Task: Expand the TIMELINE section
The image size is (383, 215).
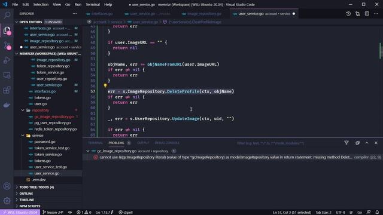Action: click(x=26, y=200)
